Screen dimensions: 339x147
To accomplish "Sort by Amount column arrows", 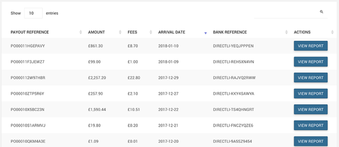I will click(120, 32).
